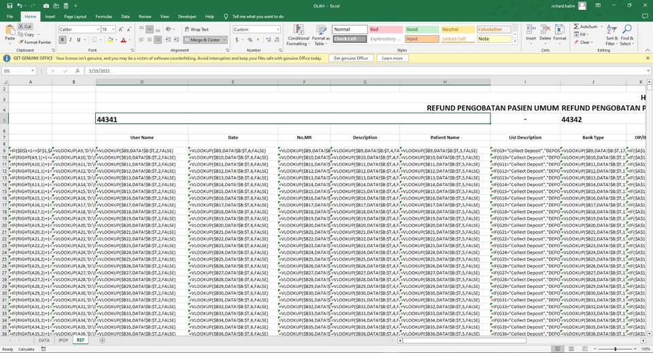Decrease indent in the Alignment group

[x=168, y=40]
